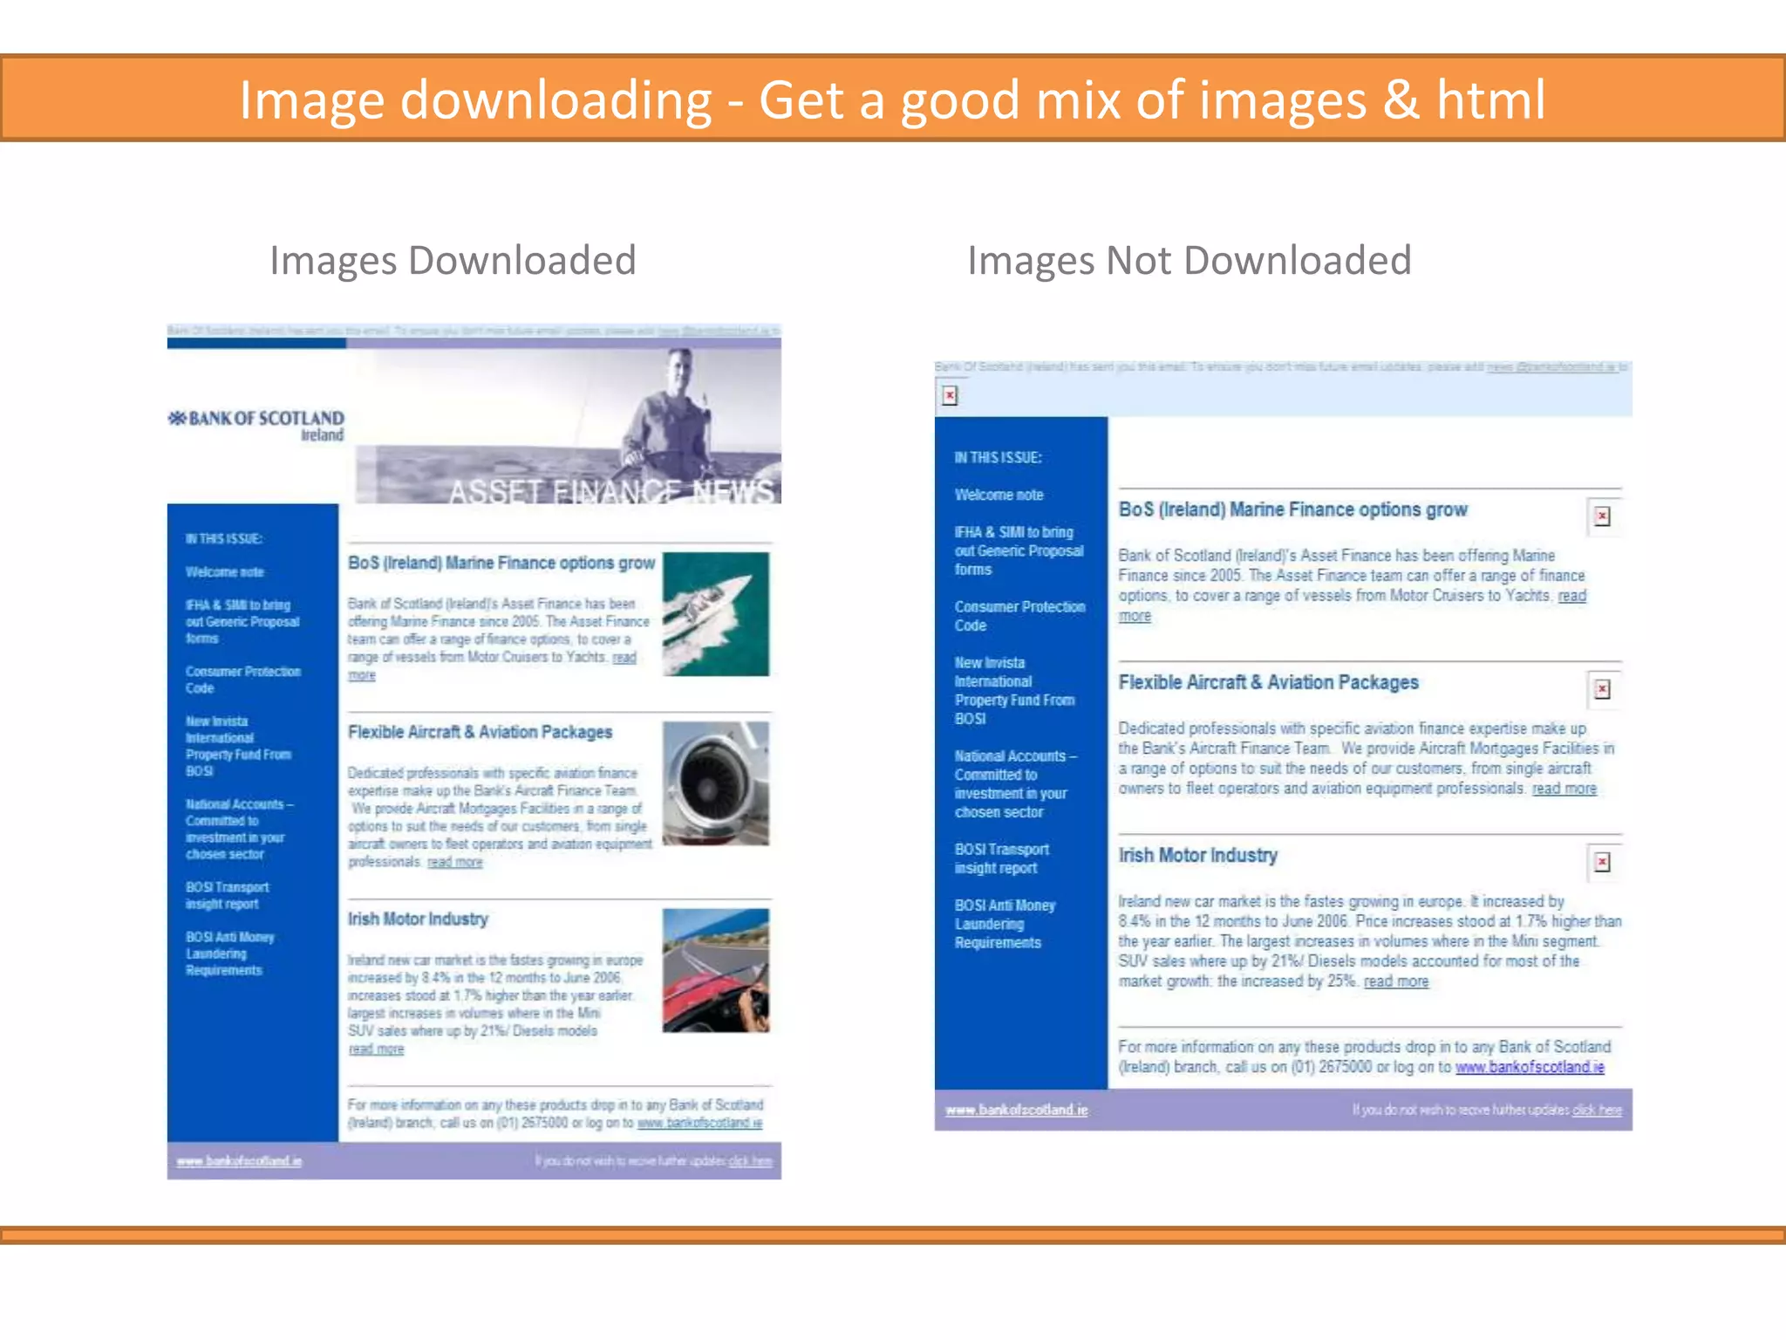Click 'BoS (Ireland) Marine Finance options grow' left heading
This screenshot has height=1340, width=1786.
tap(501, 563)
